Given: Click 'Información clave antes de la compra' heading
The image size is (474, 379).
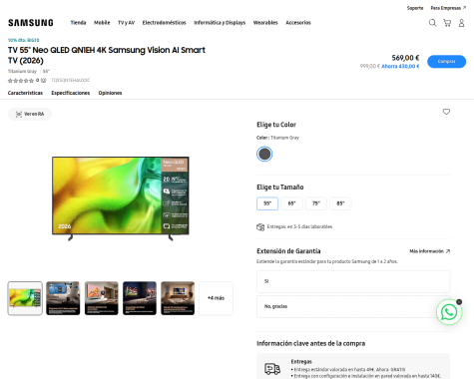Looking at the screenshot, I should tap(310, 343).
